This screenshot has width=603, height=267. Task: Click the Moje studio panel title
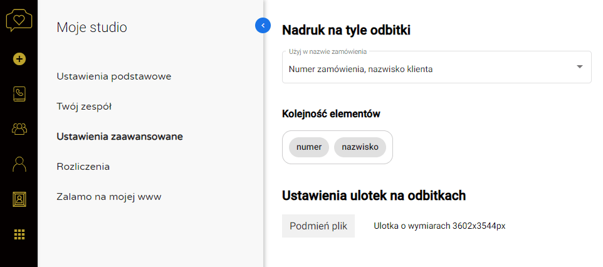click(92, 27)
